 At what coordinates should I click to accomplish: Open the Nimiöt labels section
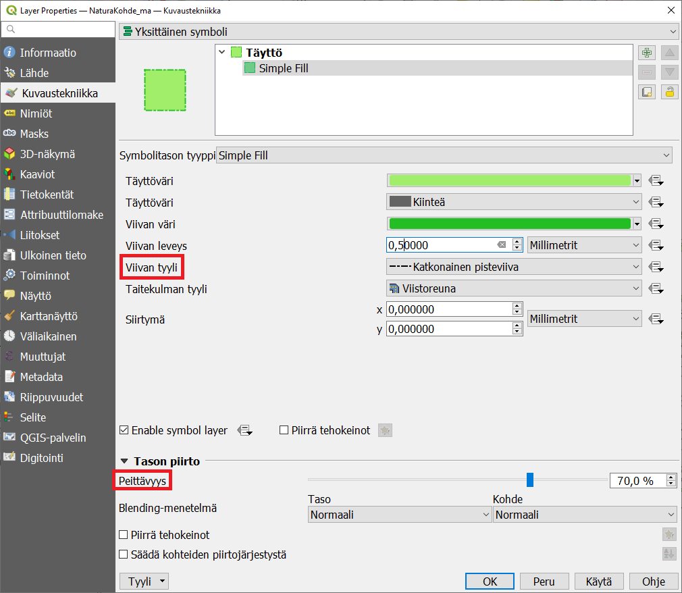tap(36, 113)
